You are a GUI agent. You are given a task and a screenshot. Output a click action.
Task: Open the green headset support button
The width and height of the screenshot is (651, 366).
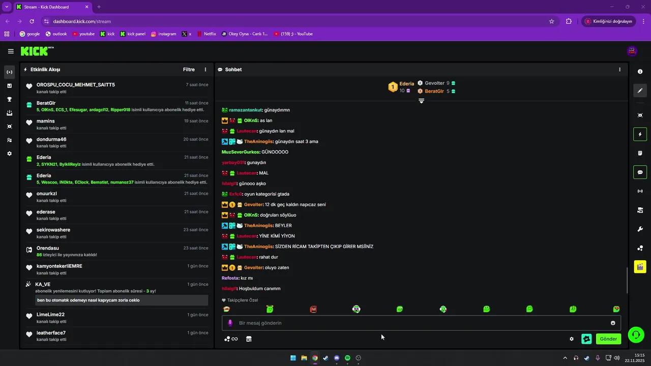pyautogui.click(x=636, y=334)
